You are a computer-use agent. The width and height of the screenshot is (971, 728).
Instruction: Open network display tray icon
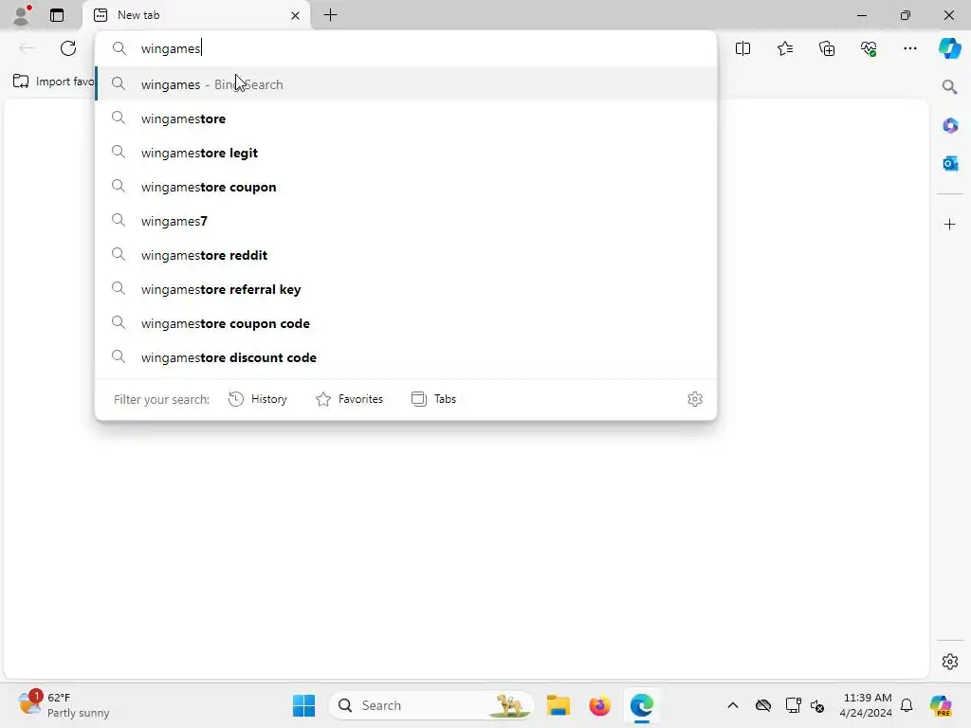(793, 705)
